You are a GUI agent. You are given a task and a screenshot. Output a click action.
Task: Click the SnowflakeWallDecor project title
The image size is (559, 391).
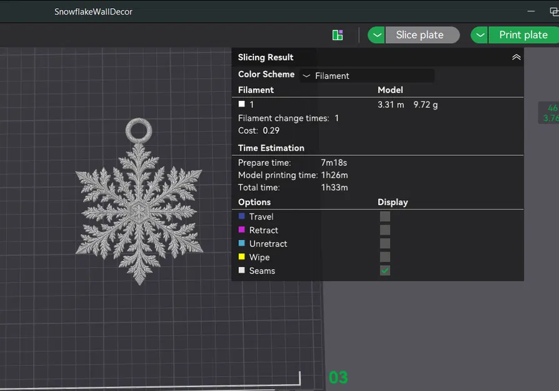coord(93,12)
